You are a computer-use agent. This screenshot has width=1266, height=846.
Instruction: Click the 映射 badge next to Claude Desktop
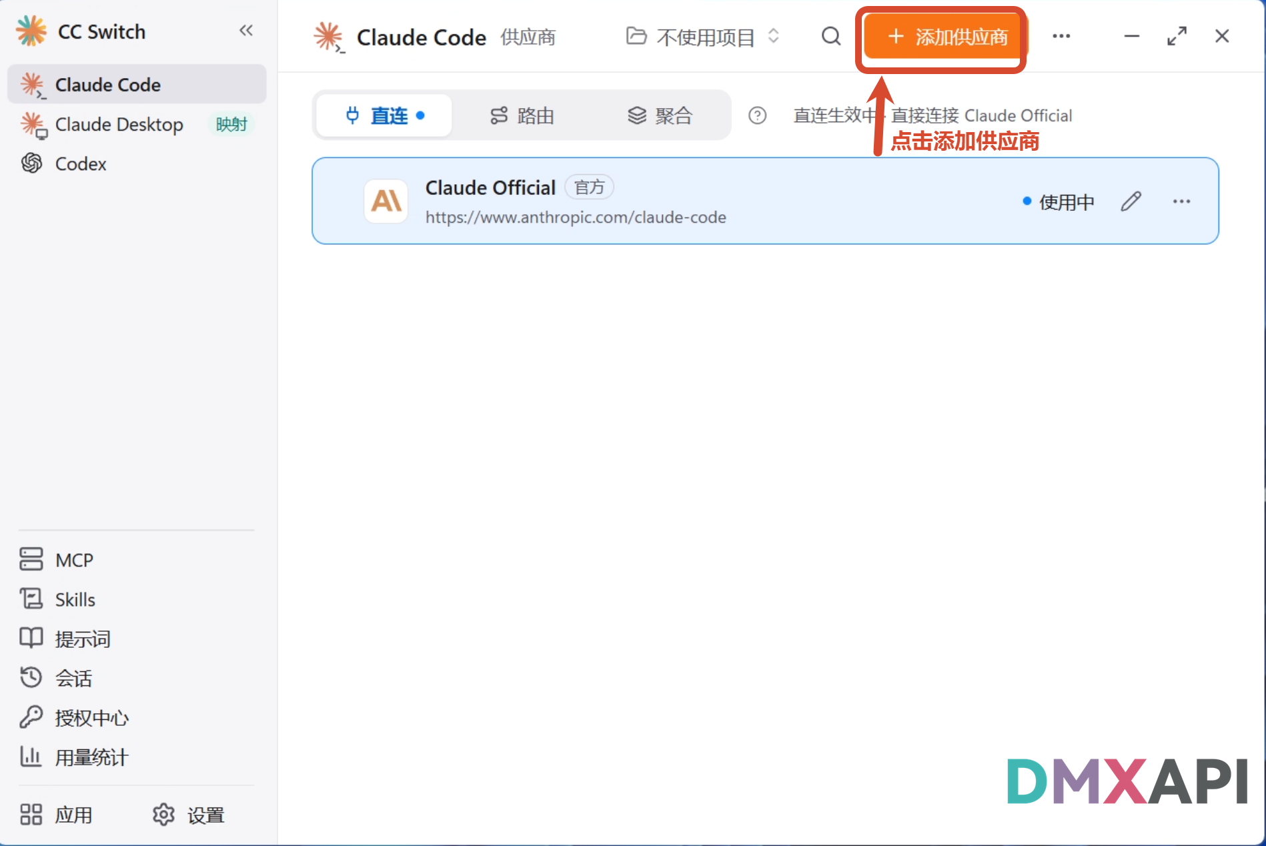coord(231,124)
